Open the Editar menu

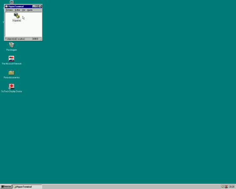coord(17,10)
